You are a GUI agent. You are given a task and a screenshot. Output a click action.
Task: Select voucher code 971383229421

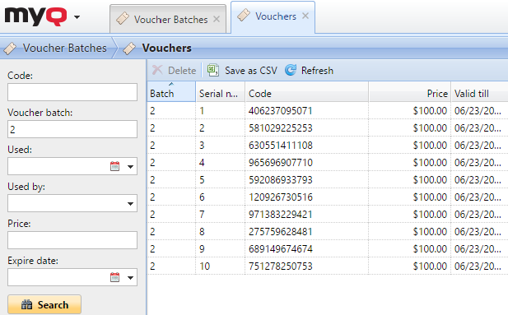coord(280,215)
